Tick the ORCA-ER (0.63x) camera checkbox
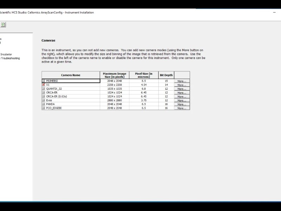The image size is (281, 211). [43, 96]
